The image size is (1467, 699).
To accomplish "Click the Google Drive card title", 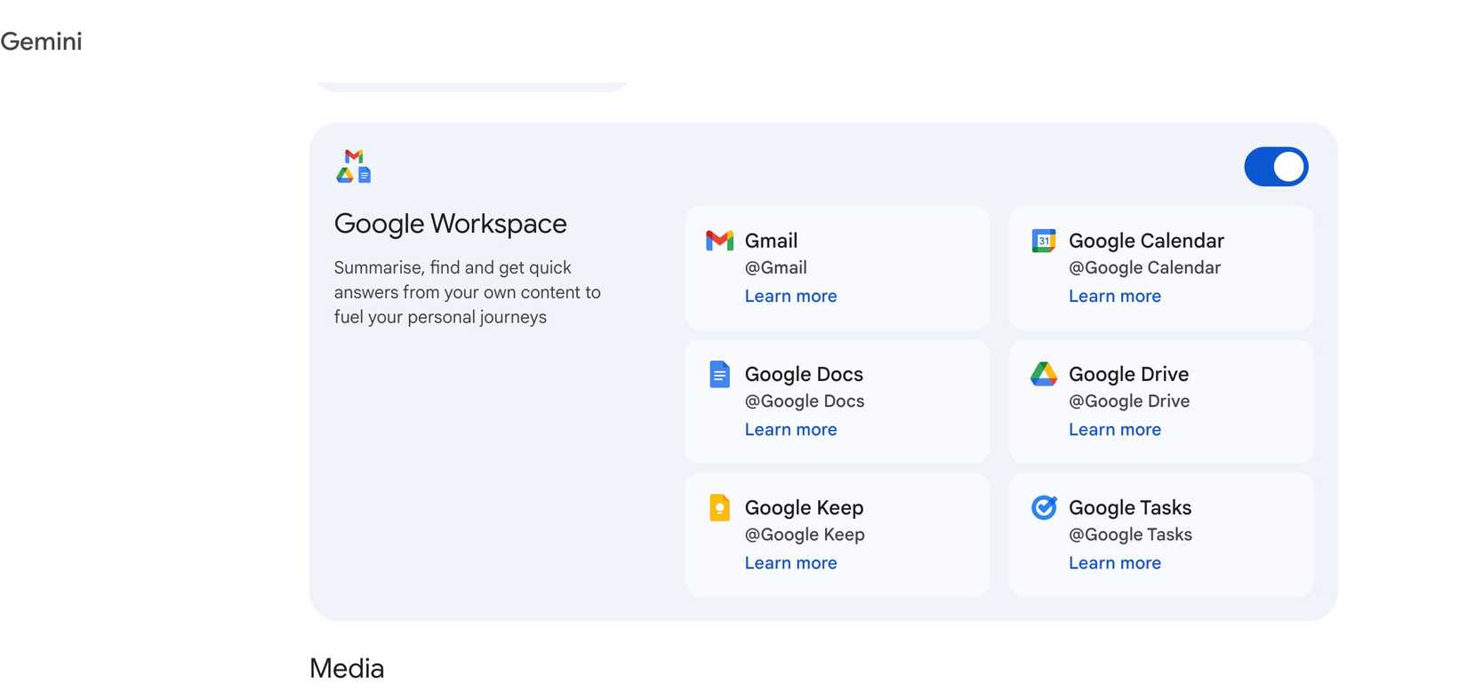I will [x=1128, y=375].
